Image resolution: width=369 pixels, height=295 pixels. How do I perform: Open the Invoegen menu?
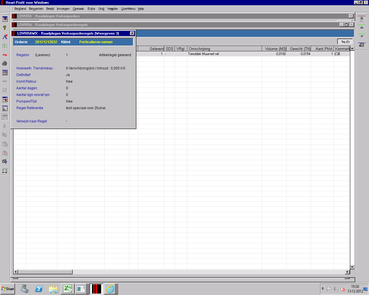pyautogui.click(x=63, y=9)
